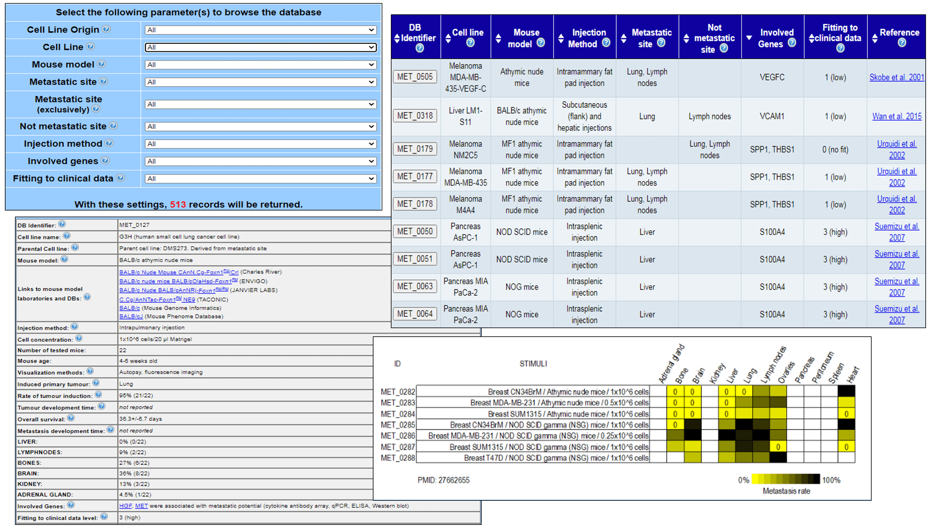This screenshot has height=527, width=937.
Task: Click help icon next to Not metastatic site filter
Action: click(113, 126)
